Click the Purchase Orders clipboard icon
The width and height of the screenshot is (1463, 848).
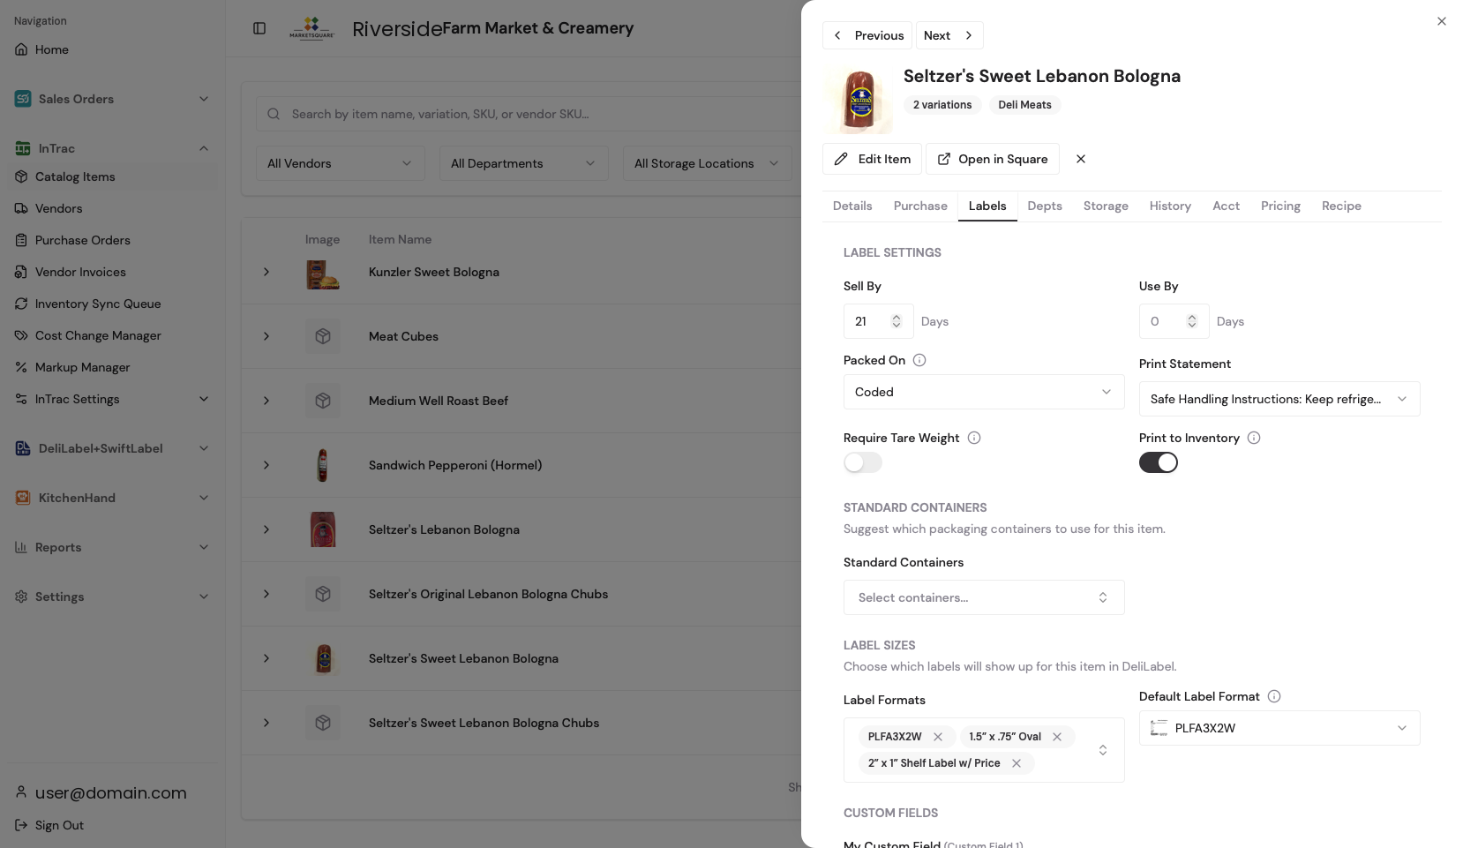point(21,240)
